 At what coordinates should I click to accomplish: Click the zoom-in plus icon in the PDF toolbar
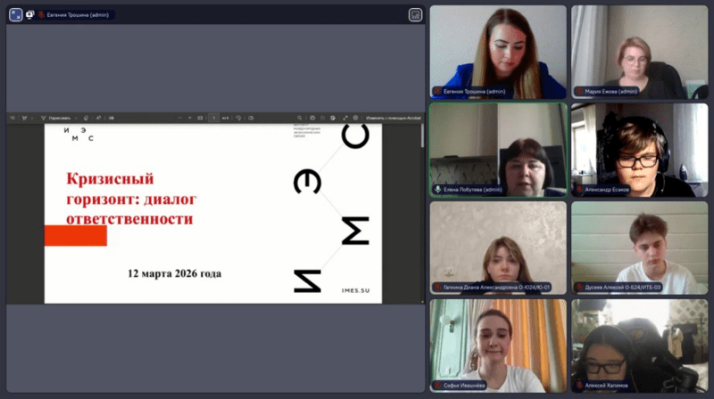click(189, 118)
